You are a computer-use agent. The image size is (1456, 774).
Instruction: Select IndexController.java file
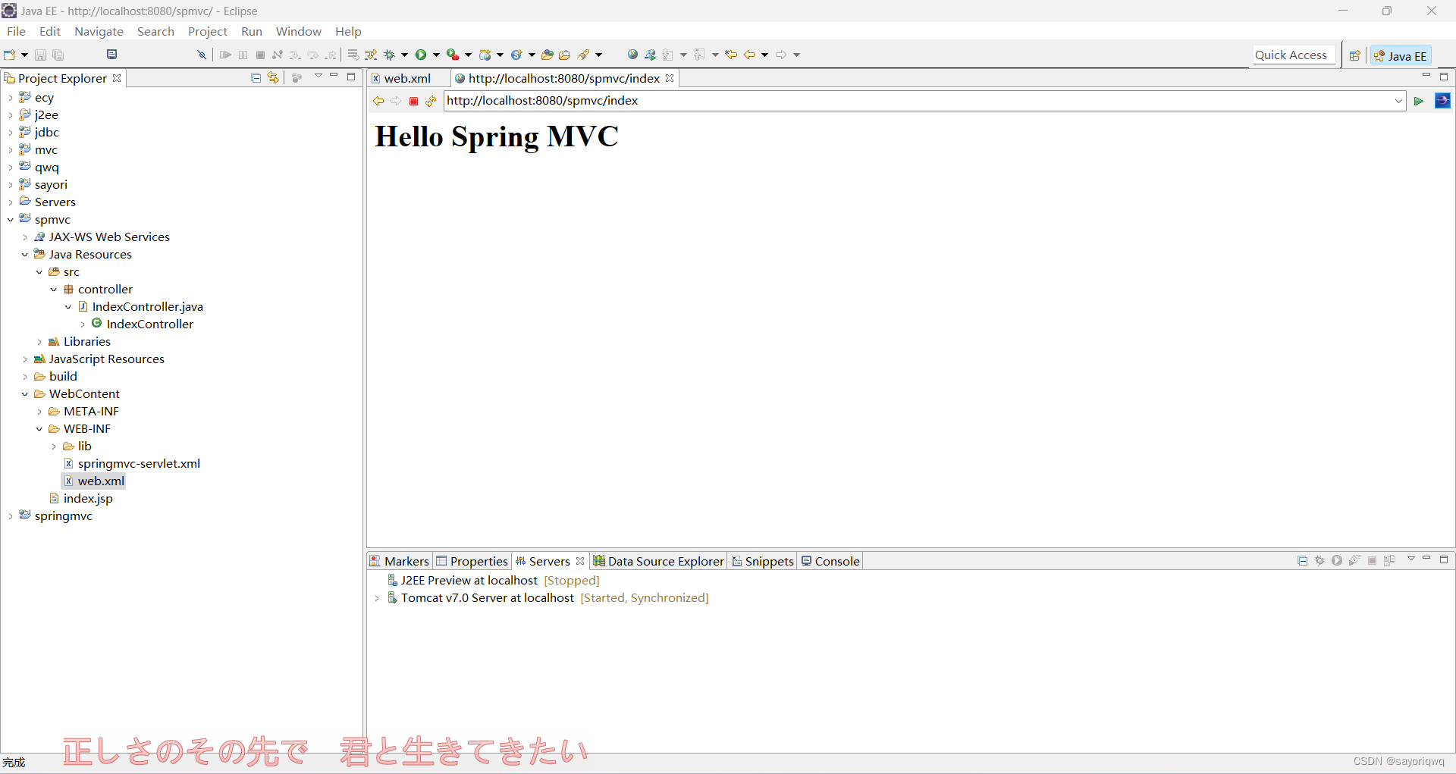click(147, 307)
